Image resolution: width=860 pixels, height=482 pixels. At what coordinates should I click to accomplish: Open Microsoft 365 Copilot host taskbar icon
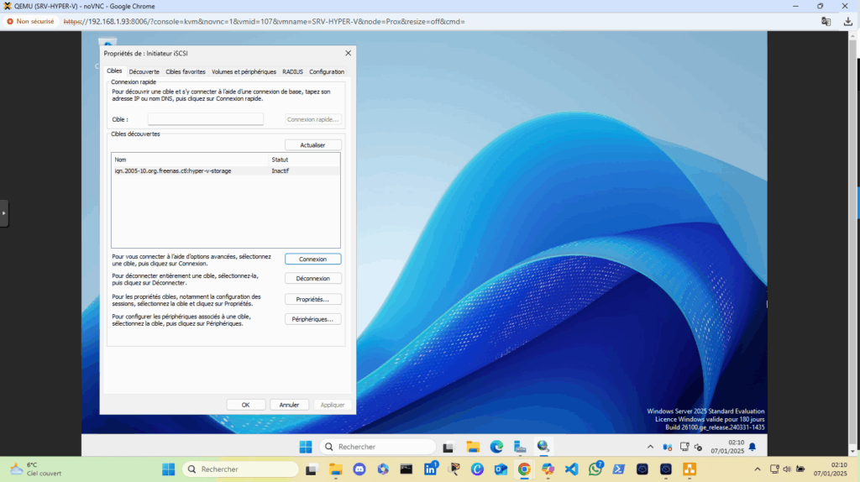point(383,469)
